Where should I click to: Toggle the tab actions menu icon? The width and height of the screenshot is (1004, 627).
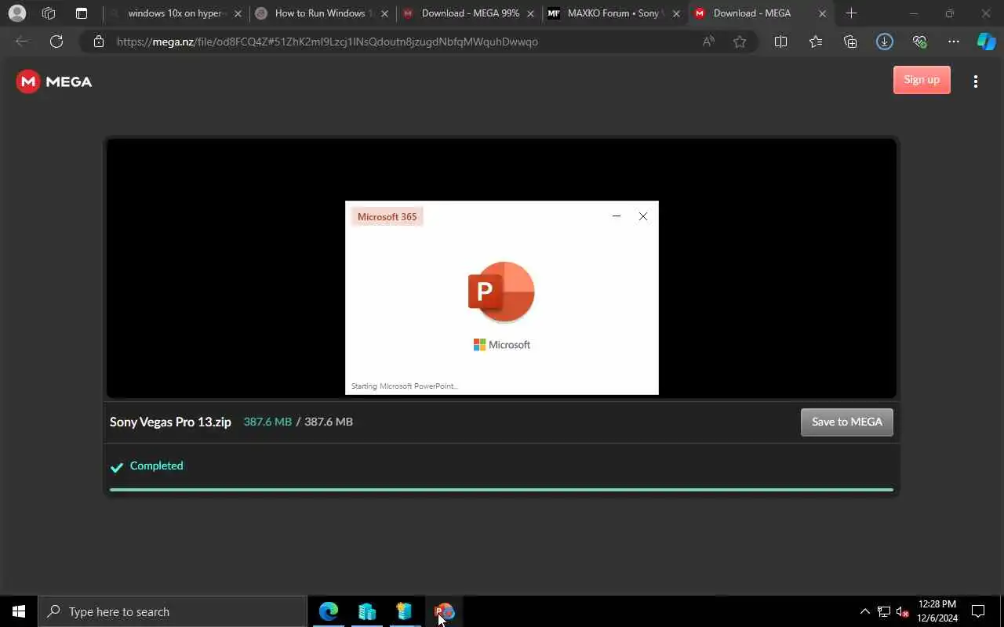82,13
